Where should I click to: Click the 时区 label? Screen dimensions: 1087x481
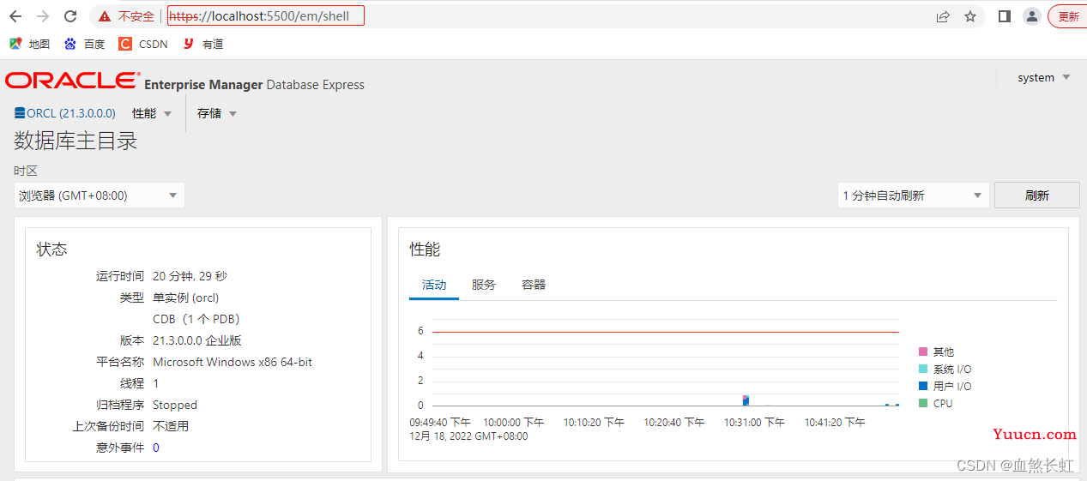click(x=26, y=171)
